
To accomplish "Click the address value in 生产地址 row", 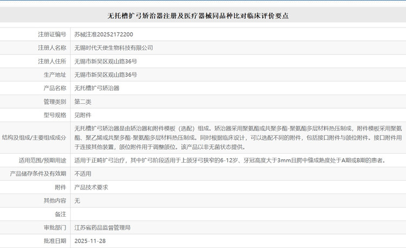I will (x=105, y=75).
